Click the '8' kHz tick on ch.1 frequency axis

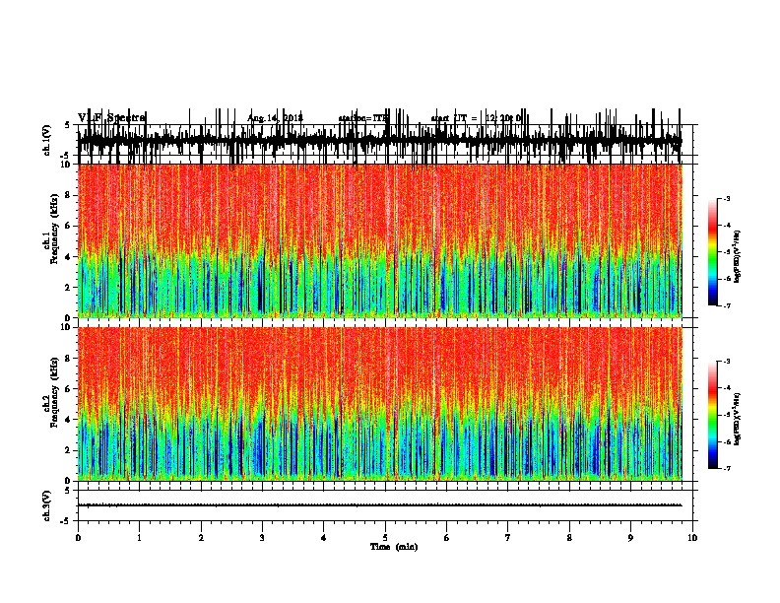click(69, 195)
